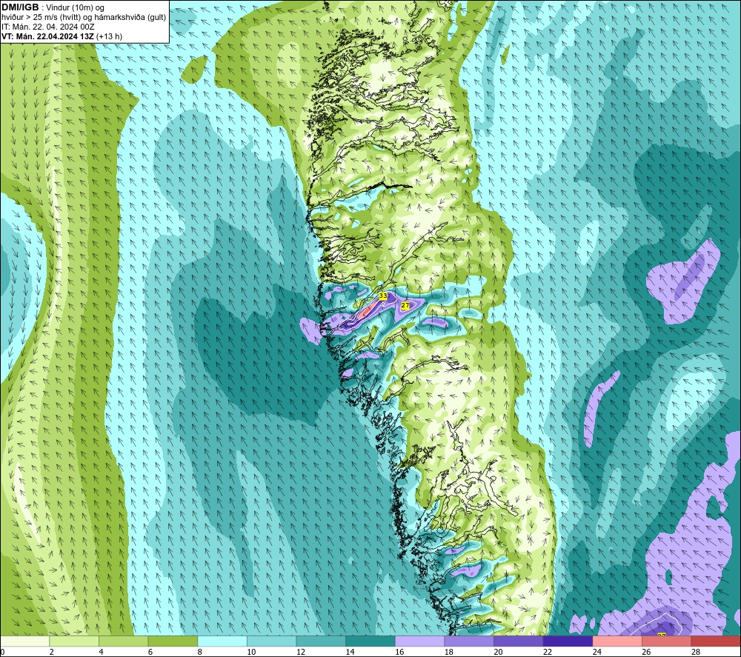This screenshot has height=657, width=741.
Task: Click the legend scale value 22
Action: tap(548, 652)
